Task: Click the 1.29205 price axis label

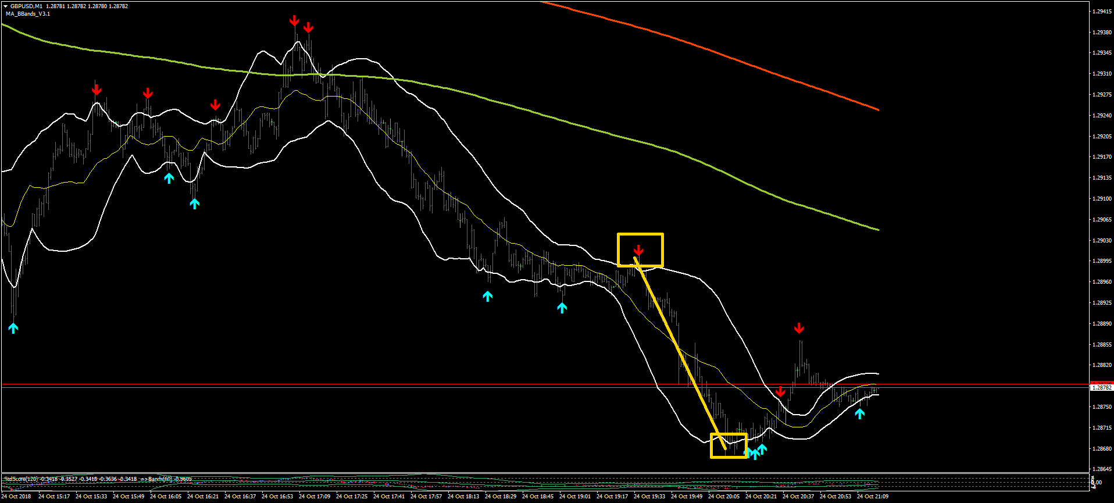Action: tap(1102, 137)
